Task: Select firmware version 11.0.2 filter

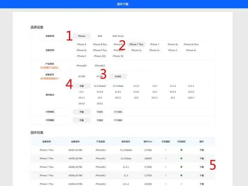Action: (118, 92)
